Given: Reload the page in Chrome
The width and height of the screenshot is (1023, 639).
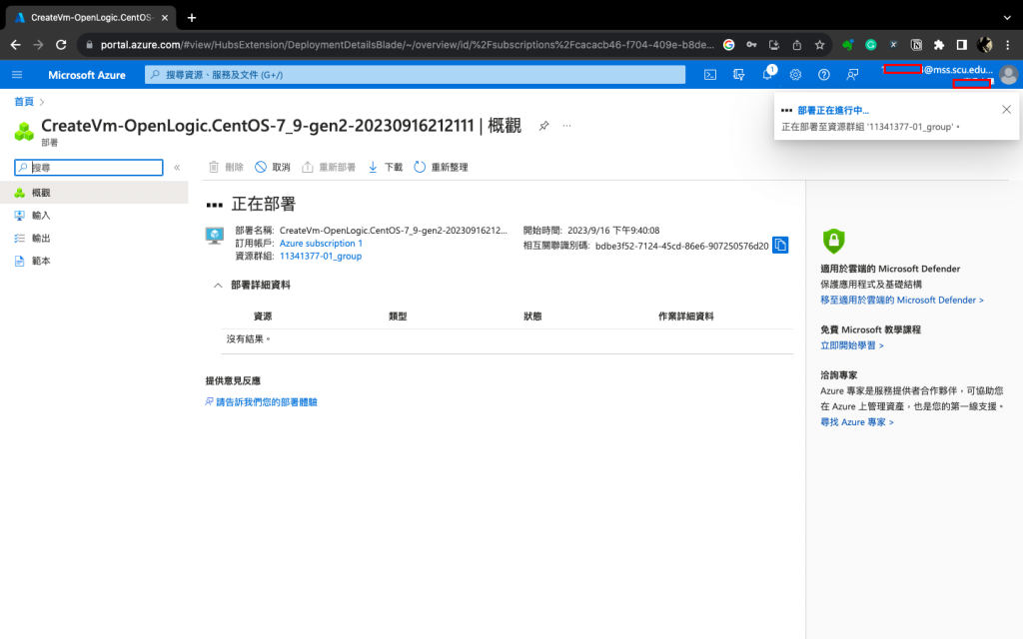Looking at the screenshot, I should (61, 45).
